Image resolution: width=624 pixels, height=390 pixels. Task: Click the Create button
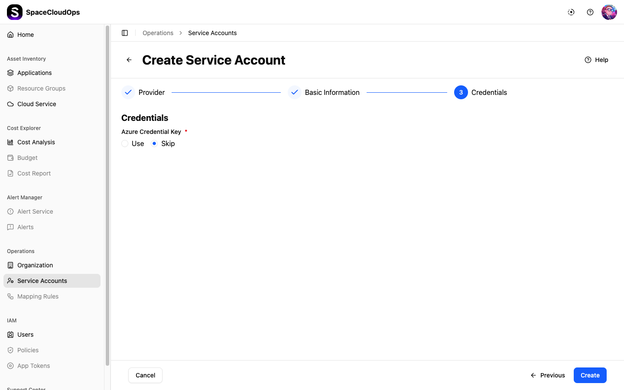[x=590, y=375]
